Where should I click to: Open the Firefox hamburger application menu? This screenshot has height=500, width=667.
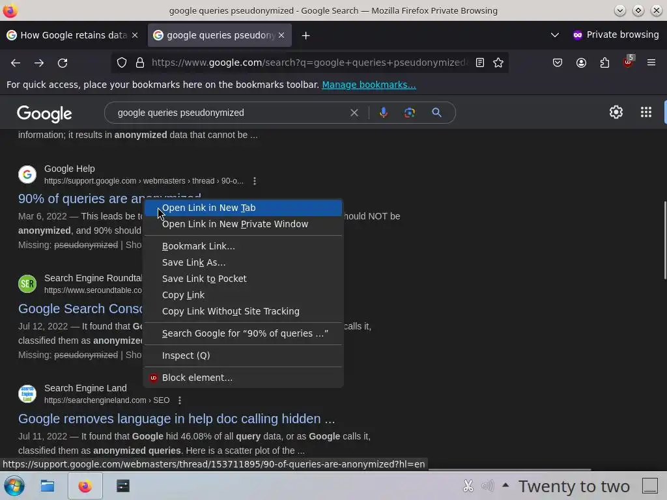pyautogui.click(x=651, y=63)
